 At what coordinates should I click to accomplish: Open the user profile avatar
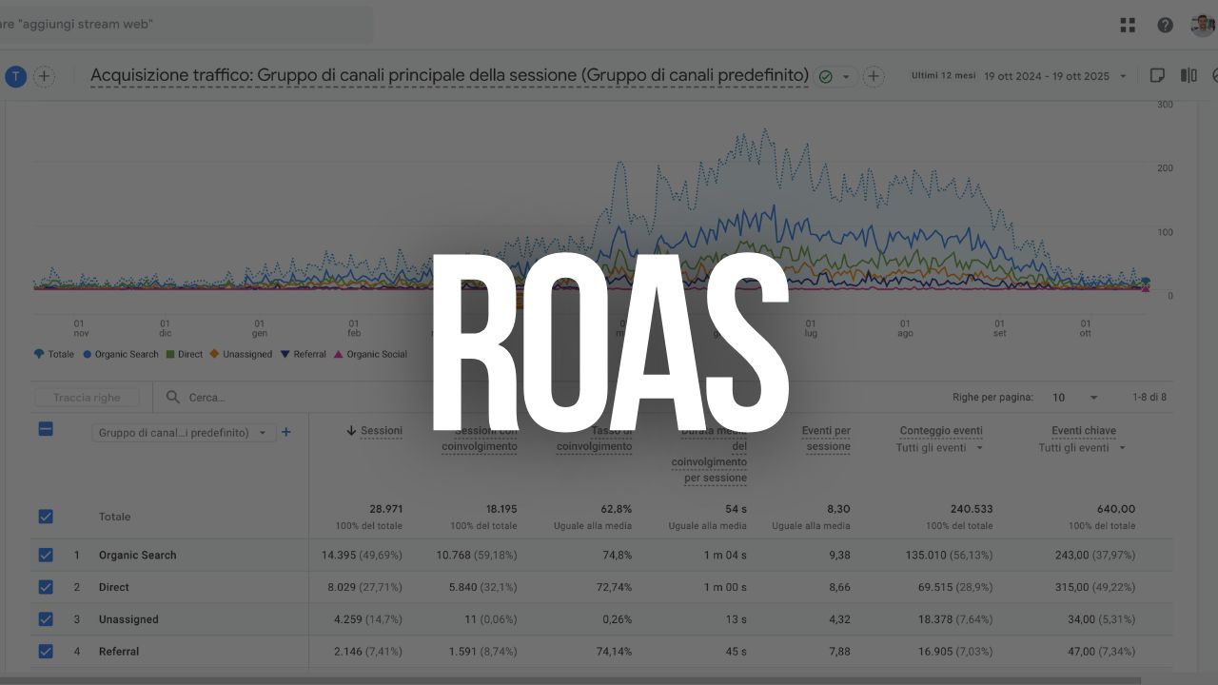coord(1203,25)
